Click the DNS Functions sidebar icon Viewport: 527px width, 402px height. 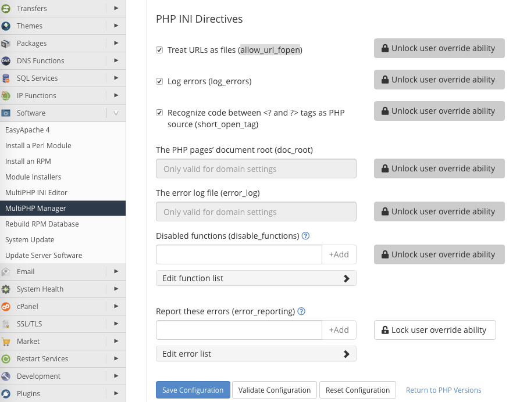click(x=6, y=61)
